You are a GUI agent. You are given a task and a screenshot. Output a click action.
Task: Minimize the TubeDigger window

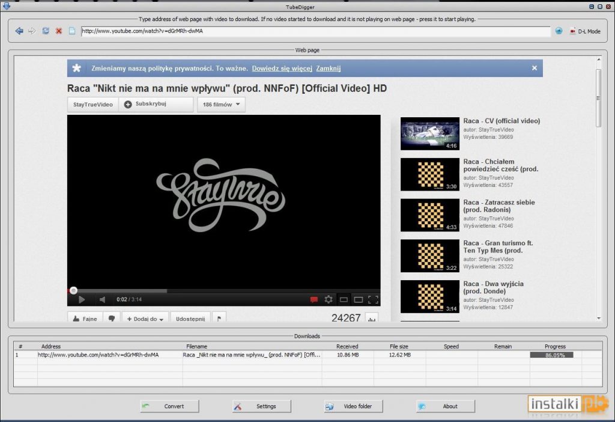(x=592, y=7)
